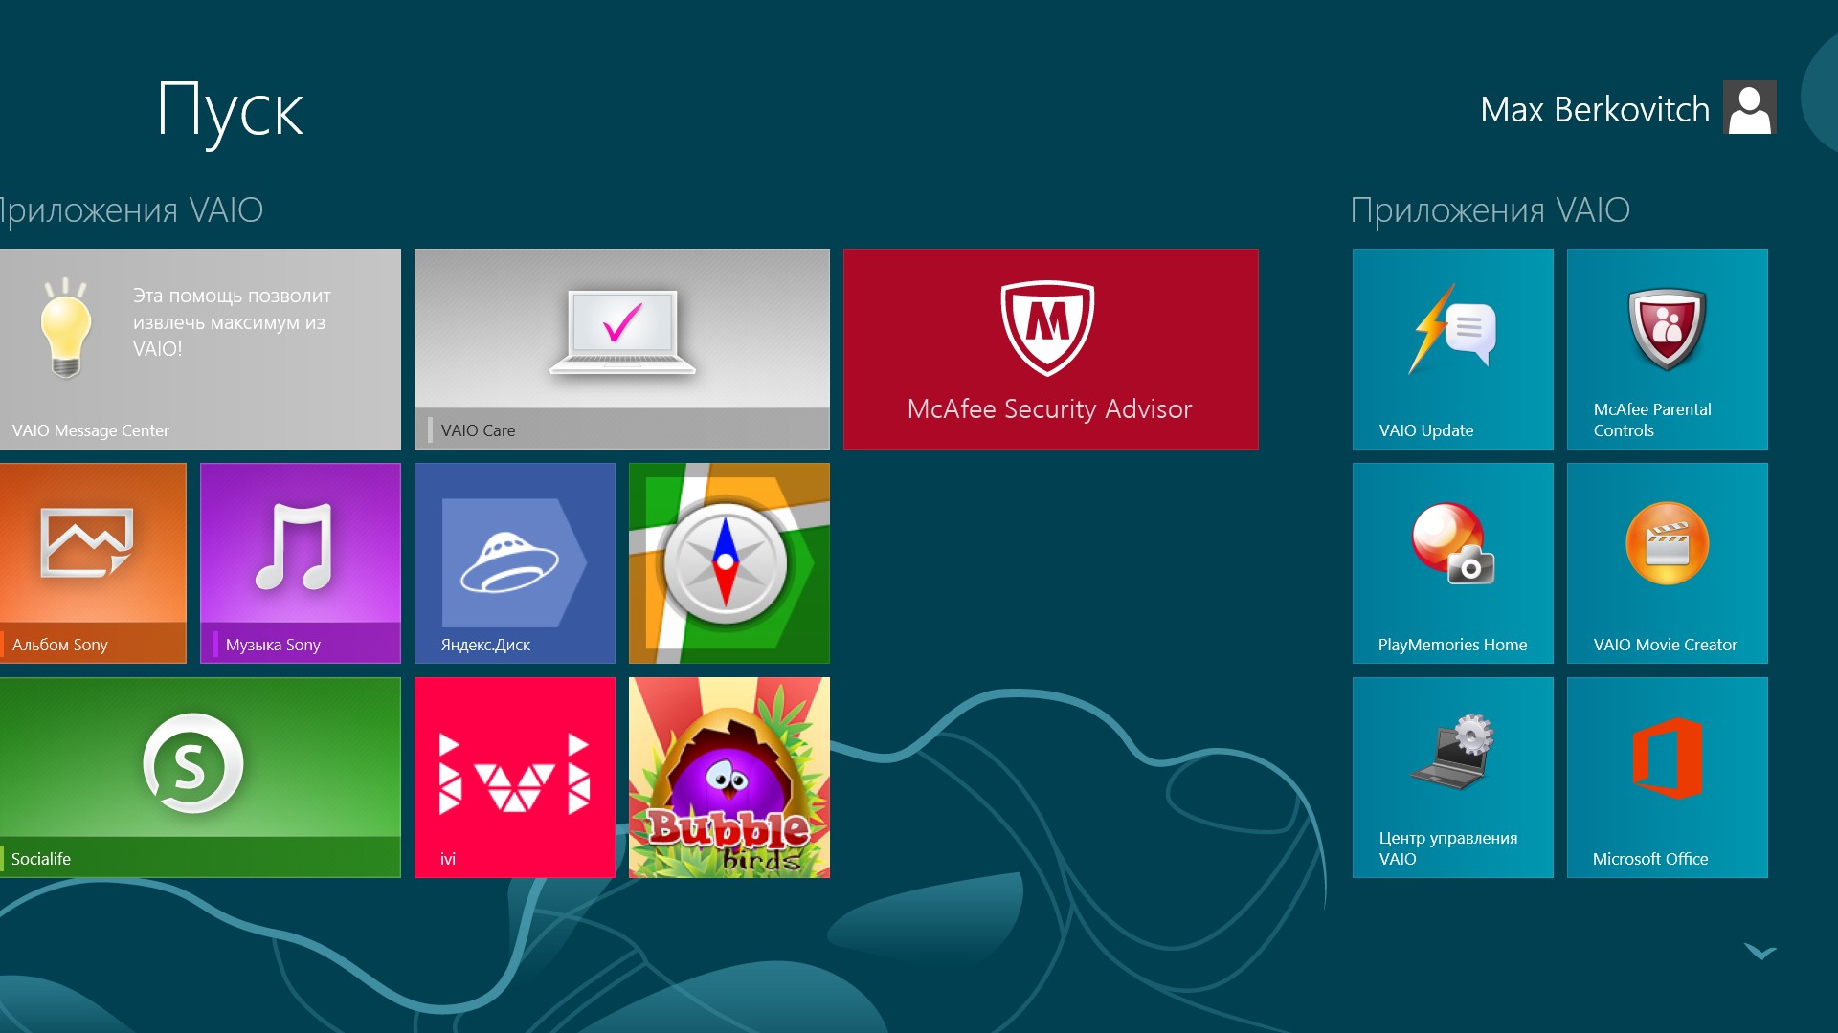
Task: Click the Max Berkovitch account name
Action: coord(1594,110)
